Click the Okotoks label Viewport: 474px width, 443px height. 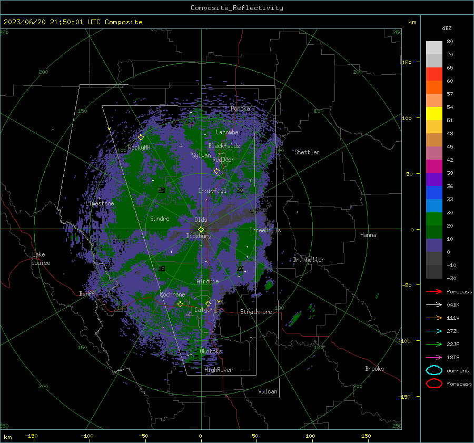pos(211,351)
